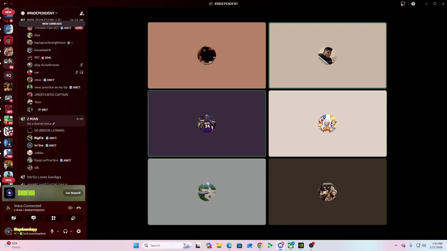The image size is (447, 251).
Task: Select user 00 (BROCK LESNAR)
Action: pyautogui.click(x=49, y=130)
